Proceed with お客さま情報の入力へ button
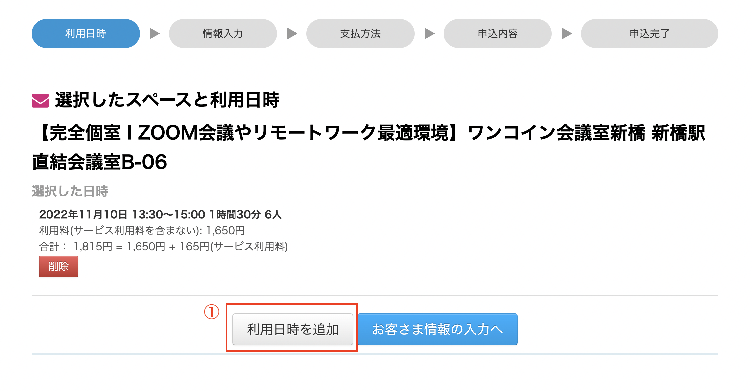 (437, 329)
